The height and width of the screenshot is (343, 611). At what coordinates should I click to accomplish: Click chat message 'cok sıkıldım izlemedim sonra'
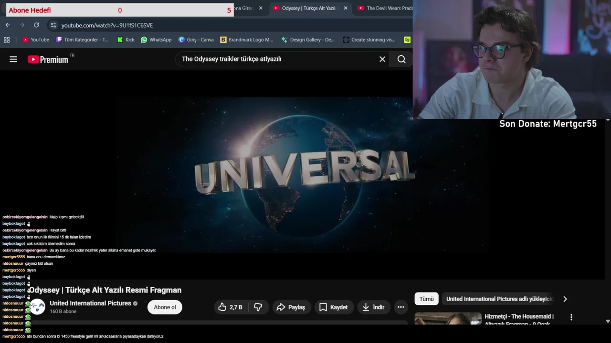pos(51,244)
